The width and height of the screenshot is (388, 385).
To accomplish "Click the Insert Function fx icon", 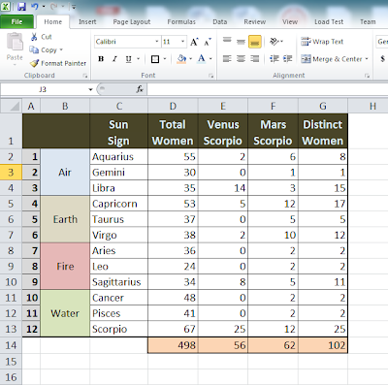I will pos(140,89).
